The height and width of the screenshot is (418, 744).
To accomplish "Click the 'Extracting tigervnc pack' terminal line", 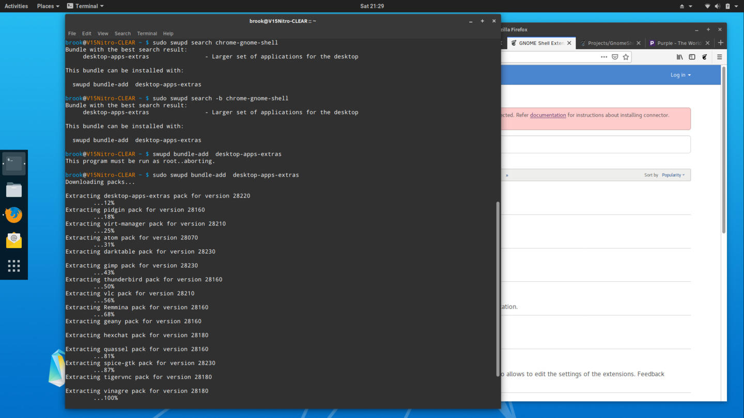I will tap(139, 377).
